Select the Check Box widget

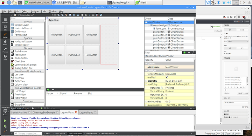[20, 61]
